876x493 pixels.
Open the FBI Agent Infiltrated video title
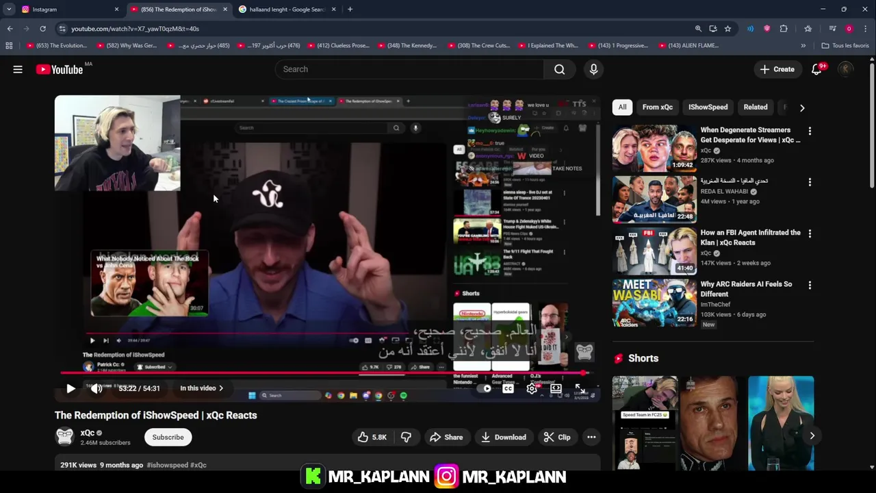(750, 238)
